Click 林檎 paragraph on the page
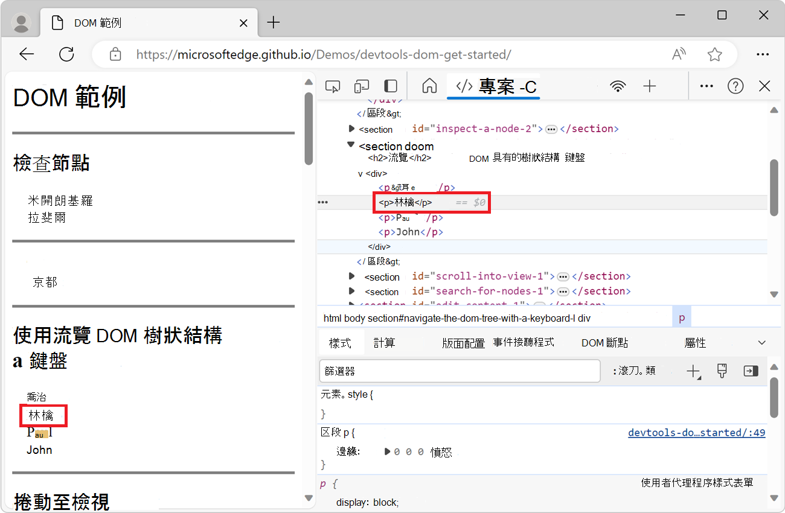This screenshot has width=785, height=513. (41, 415)
